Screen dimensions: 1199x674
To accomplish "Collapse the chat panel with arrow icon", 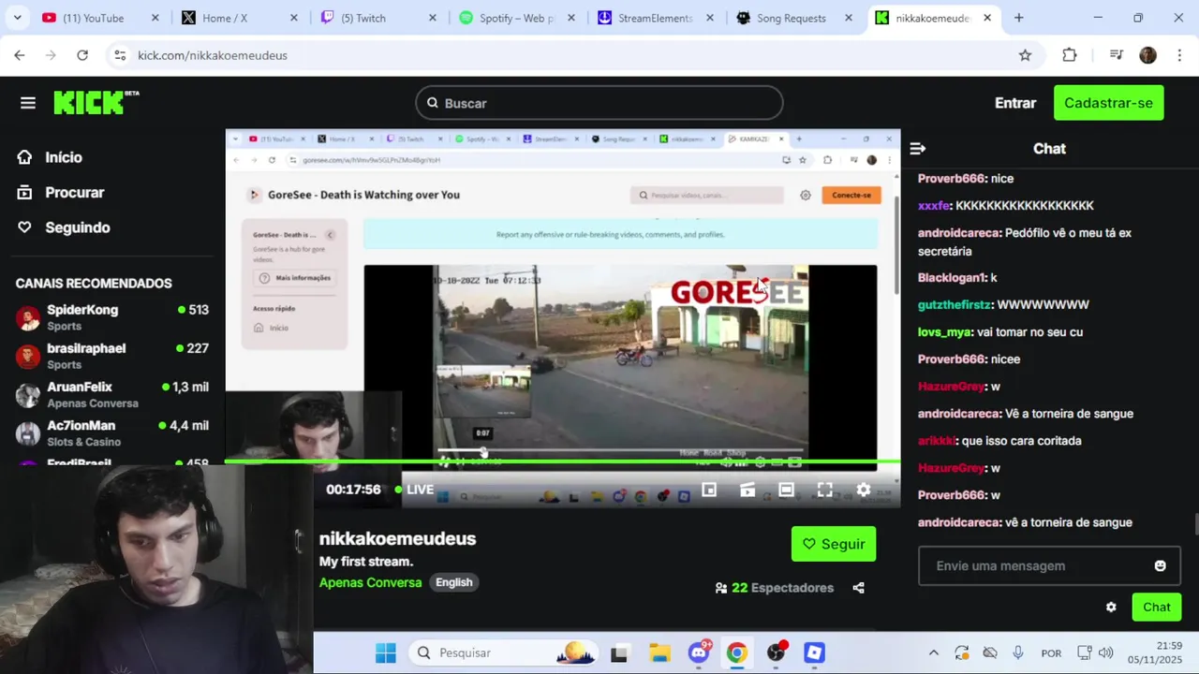I will click(x=918, y=149).
